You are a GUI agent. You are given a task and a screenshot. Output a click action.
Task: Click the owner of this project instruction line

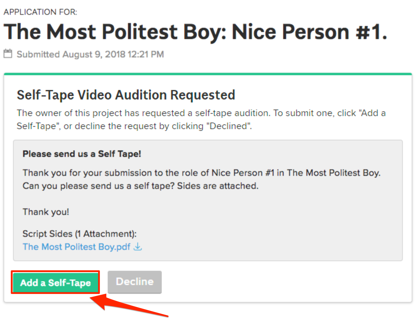(201, 113)
